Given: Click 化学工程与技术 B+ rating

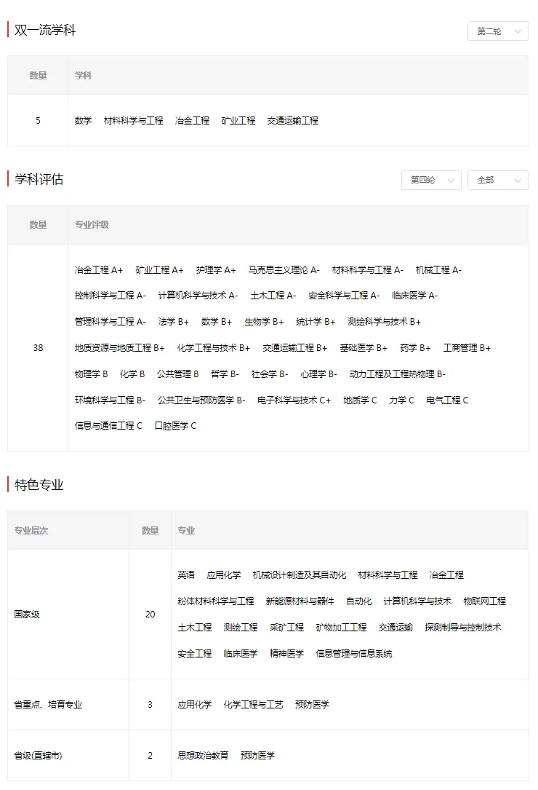Looking at the screenshot, I should tap(214, 347).
